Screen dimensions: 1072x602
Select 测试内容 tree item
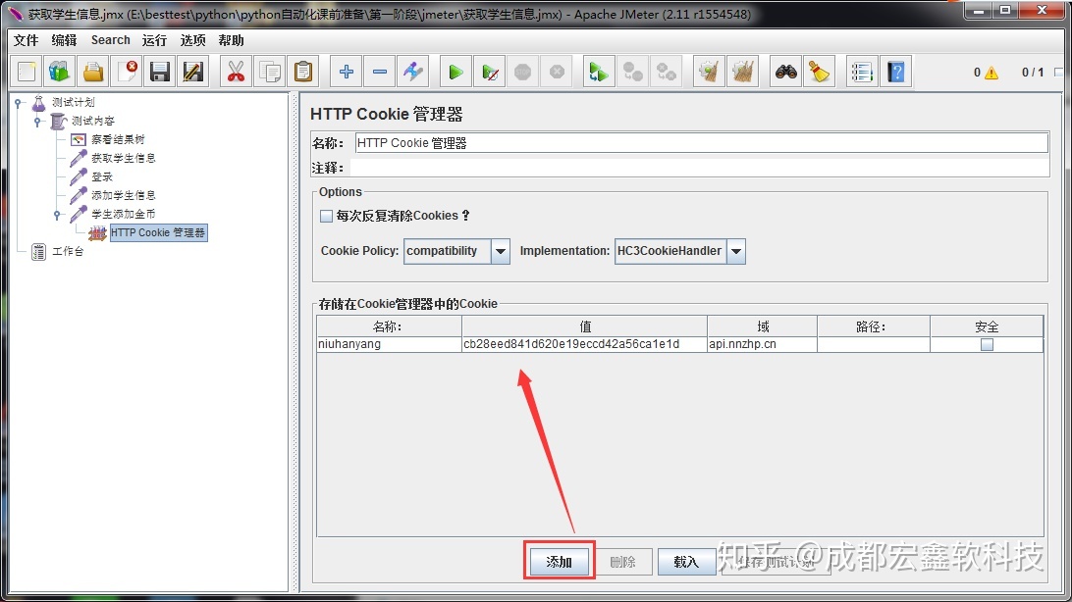click(x=93, y=121)
